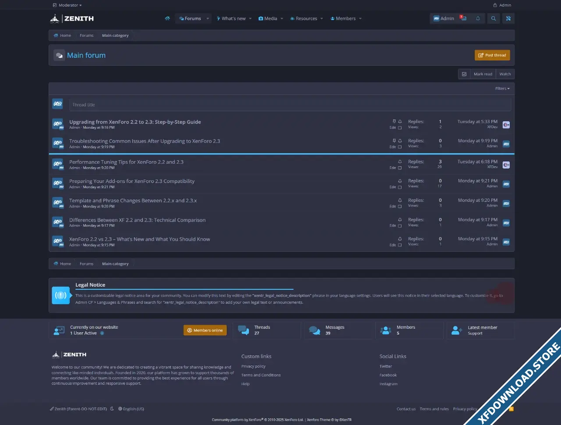
Task: Click the home icon in the navigation bar
Action: (x=167, y=18)
